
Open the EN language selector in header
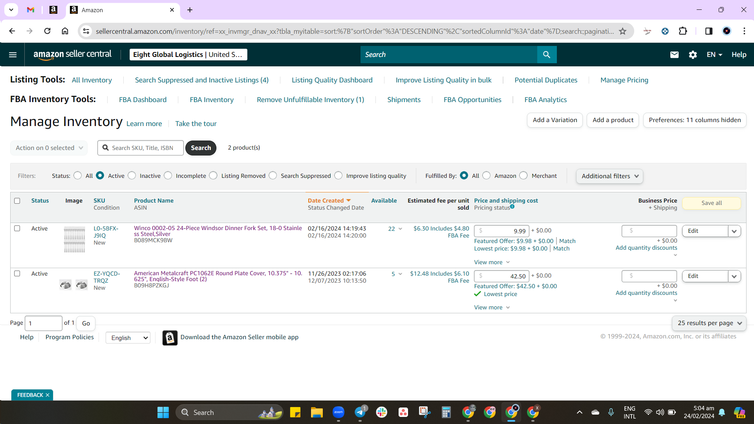714,55
